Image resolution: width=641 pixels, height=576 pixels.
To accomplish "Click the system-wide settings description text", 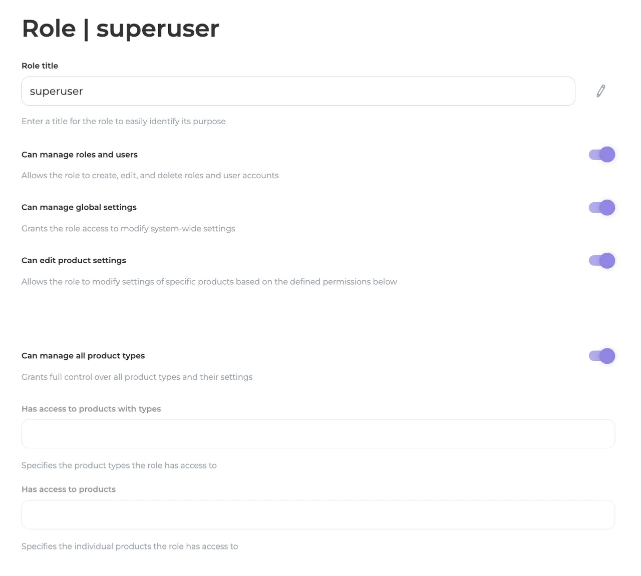I will pyautogui.click(x=128, y=229).
